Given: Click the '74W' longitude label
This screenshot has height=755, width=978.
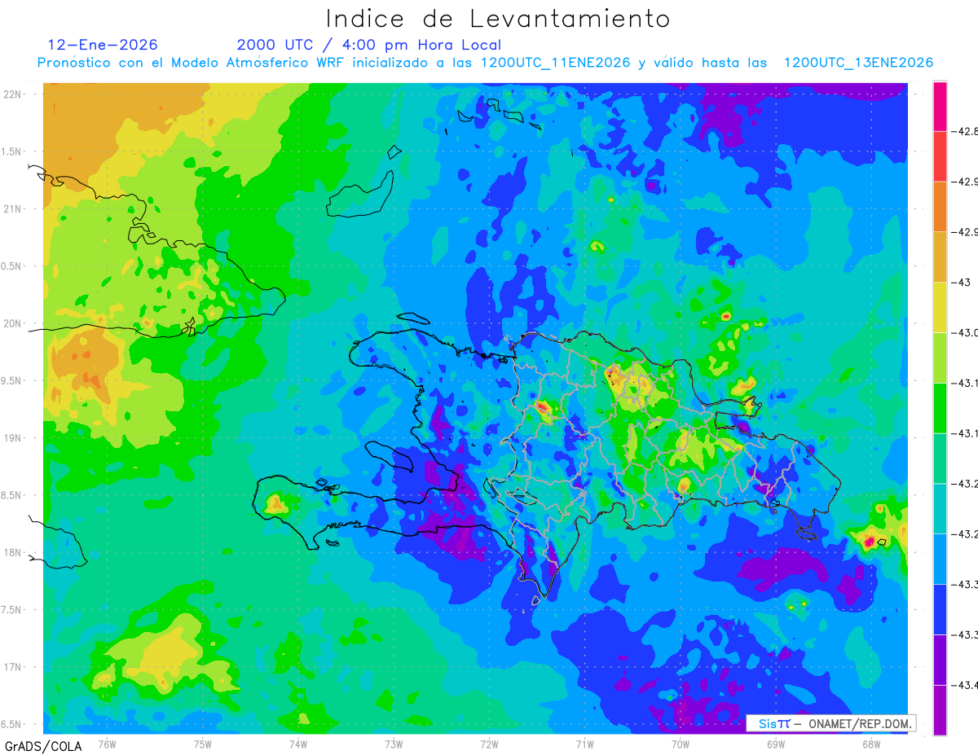Looking at the screenshot, I should [297, 744].
